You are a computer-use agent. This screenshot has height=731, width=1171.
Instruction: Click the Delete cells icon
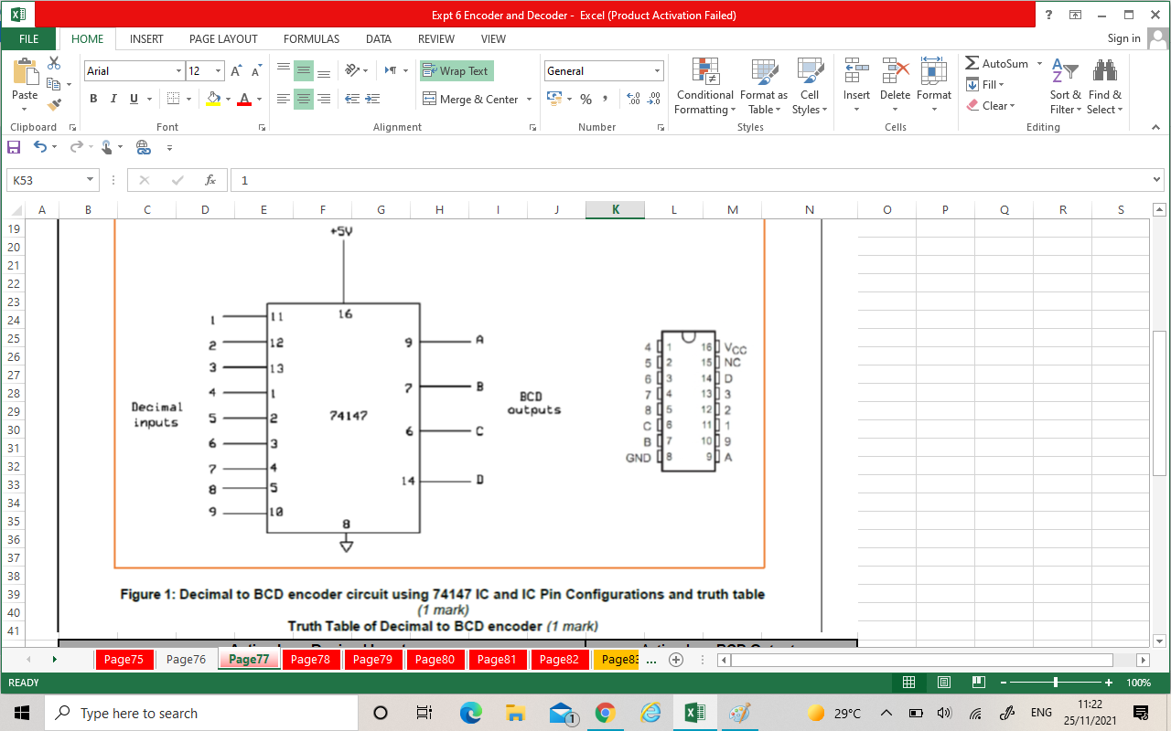(x=895, y=71)
